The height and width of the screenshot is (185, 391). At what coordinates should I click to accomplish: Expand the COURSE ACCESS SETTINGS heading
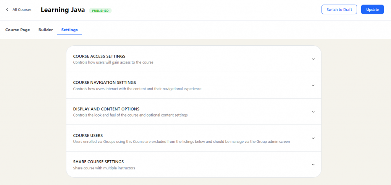click(99, 56)
